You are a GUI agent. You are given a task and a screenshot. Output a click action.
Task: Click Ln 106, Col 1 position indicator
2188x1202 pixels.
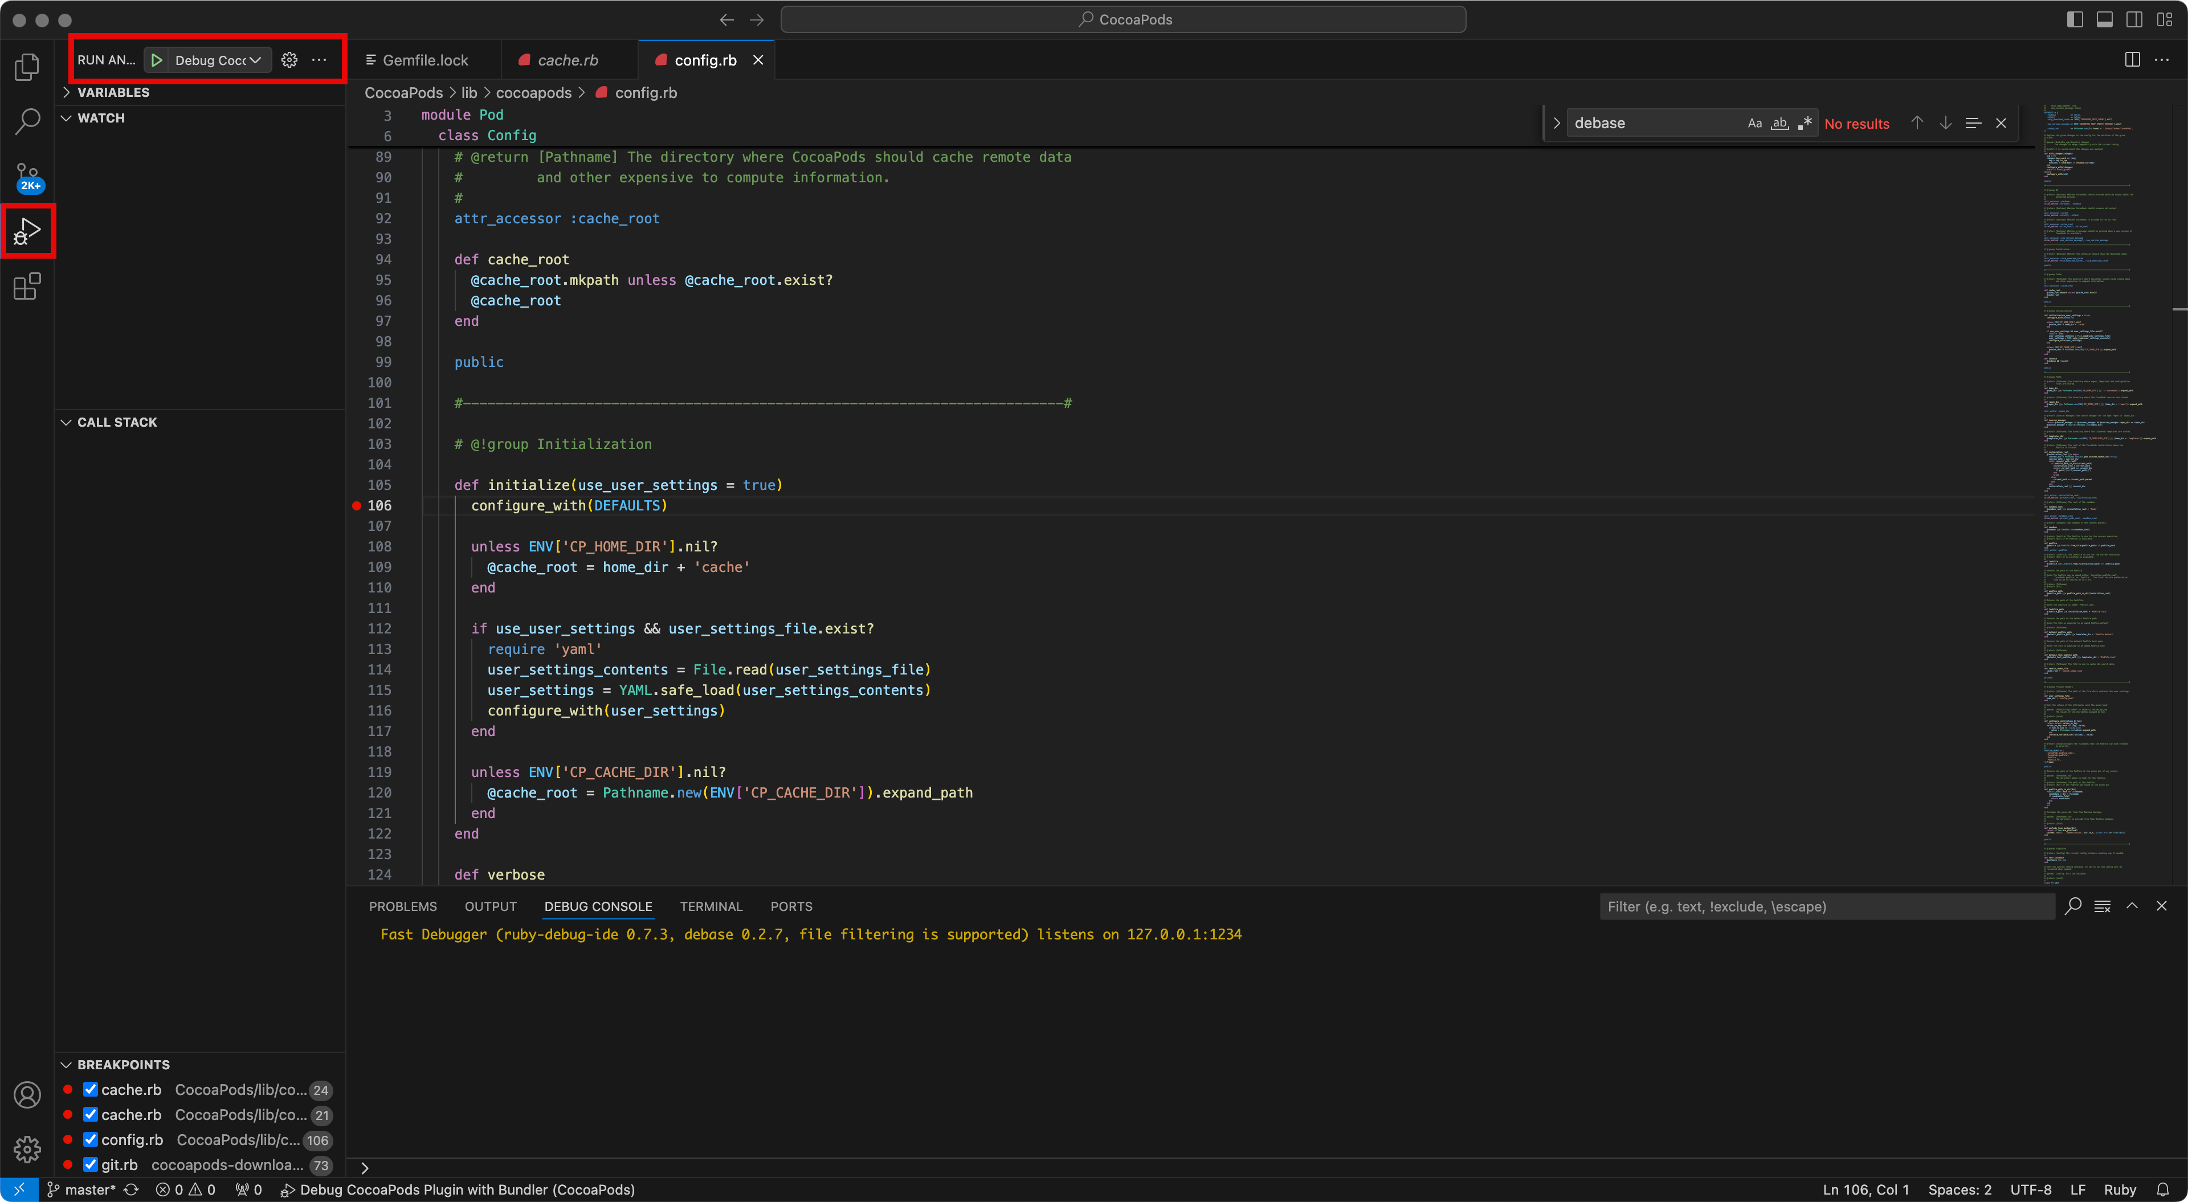(x=1865, y=1190)
